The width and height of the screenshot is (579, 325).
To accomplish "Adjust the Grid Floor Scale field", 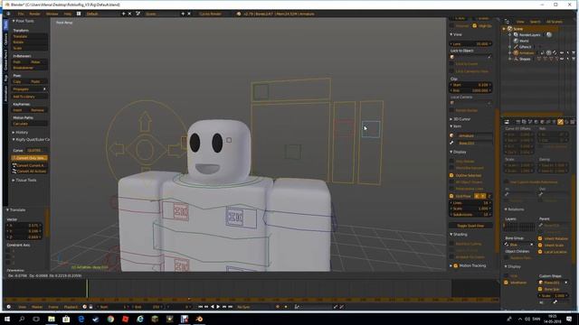I will (x=470, y=209).
